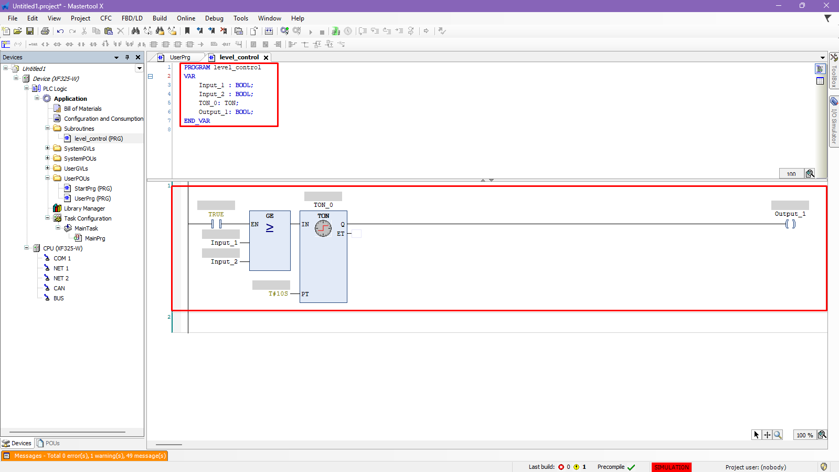Expand the SystemGVLs folder

click(x=48, y=149)
